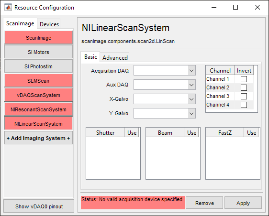Screen dimensions: 269x216
Task: Click the scanimage.components.scan2d.LinScan class name
Action: point(128,41)
